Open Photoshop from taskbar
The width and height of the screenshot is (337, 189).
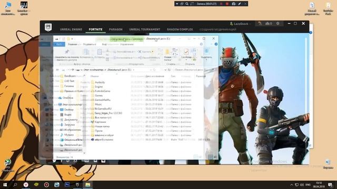(67, 185)
